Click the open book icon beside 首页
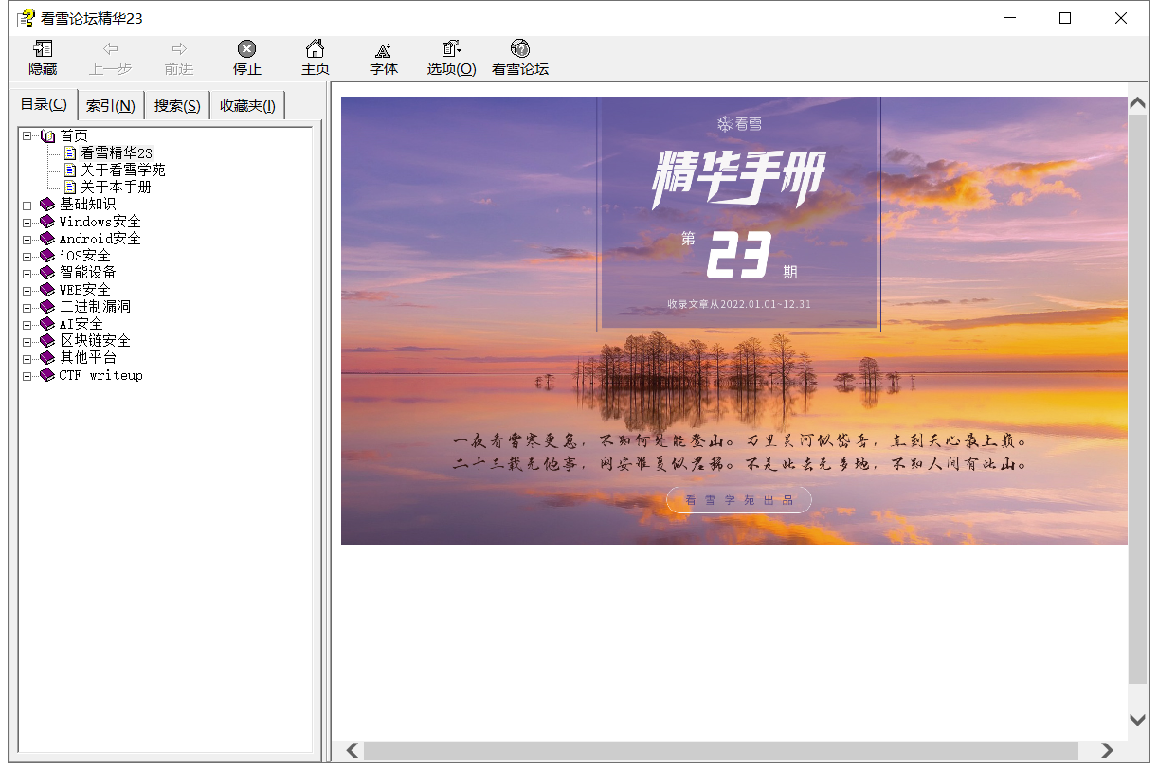 (48, 135)
